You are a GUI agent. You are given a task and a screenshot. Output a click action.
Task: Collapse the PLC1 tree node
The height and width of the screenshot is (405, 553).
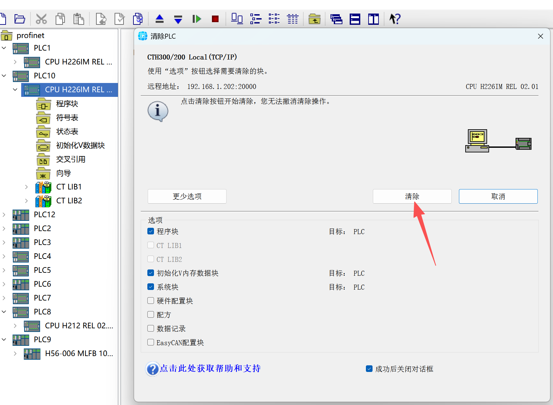click(4, 48)
